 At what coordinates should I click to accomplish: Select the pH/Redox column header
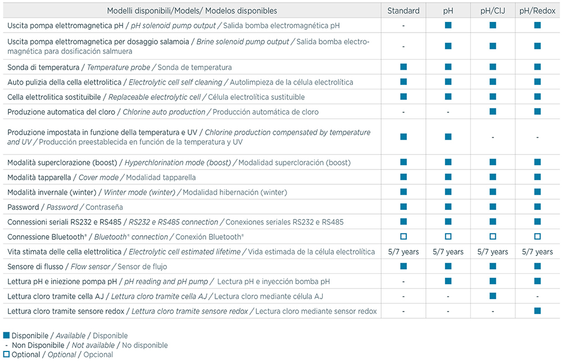click(537, 11)
